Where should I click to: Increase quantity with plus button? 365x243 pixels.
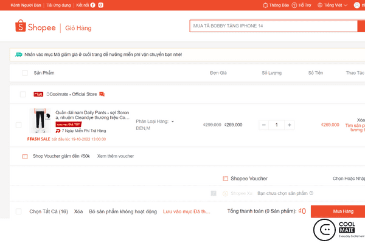click(289, 125)
